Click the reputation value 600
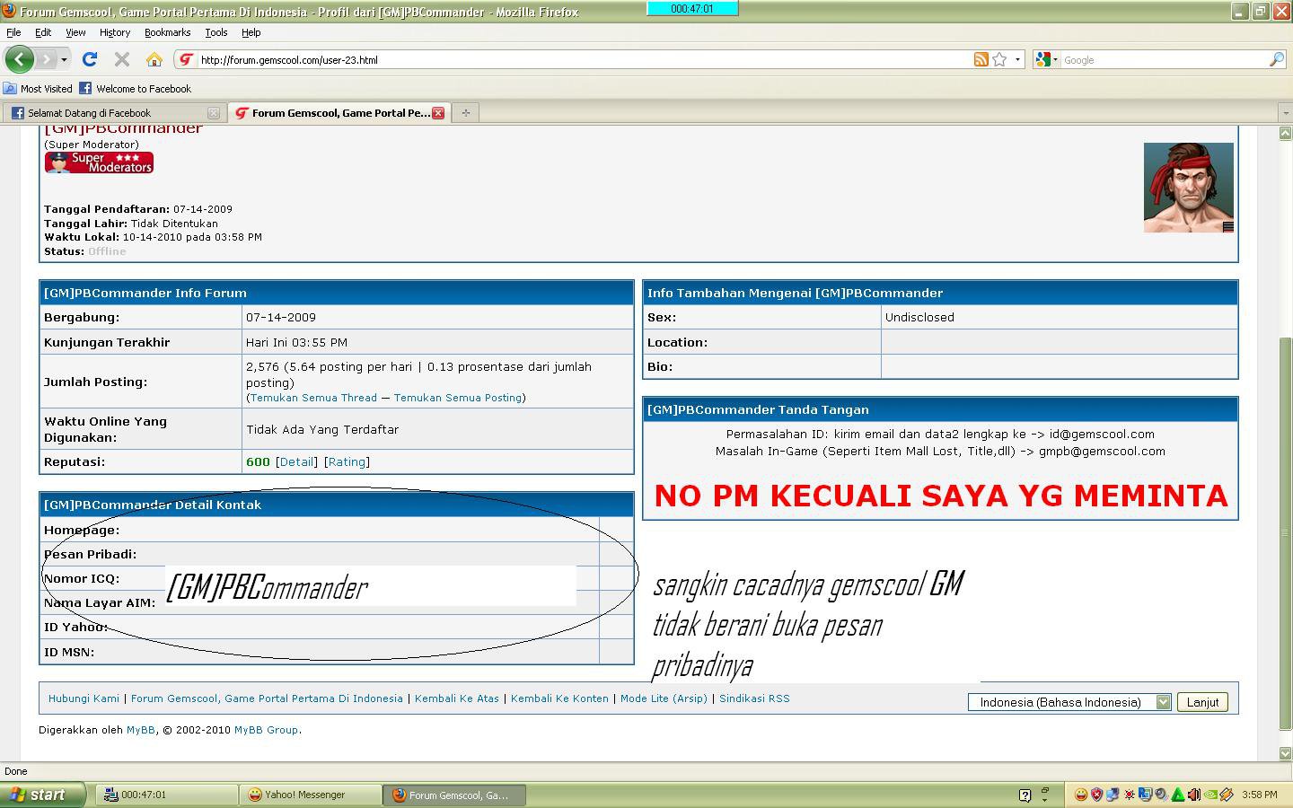 point(258,462)
